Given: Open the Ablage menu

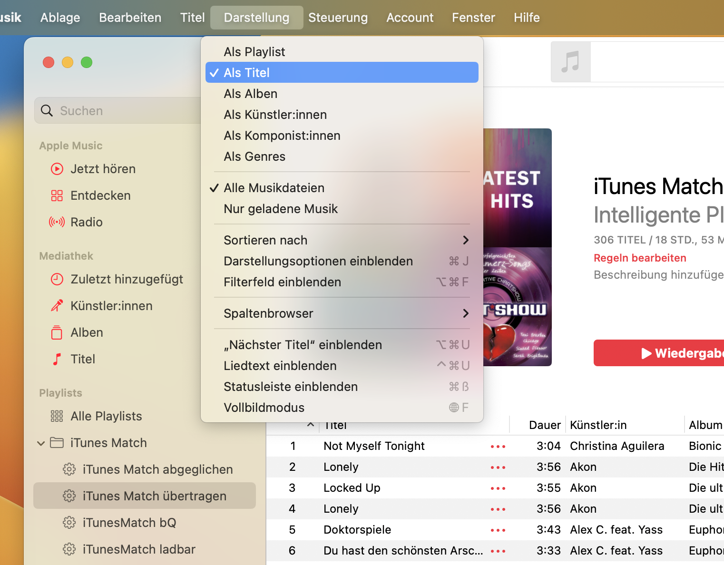Looking at the screenshot, I should (x=60, y=18).
